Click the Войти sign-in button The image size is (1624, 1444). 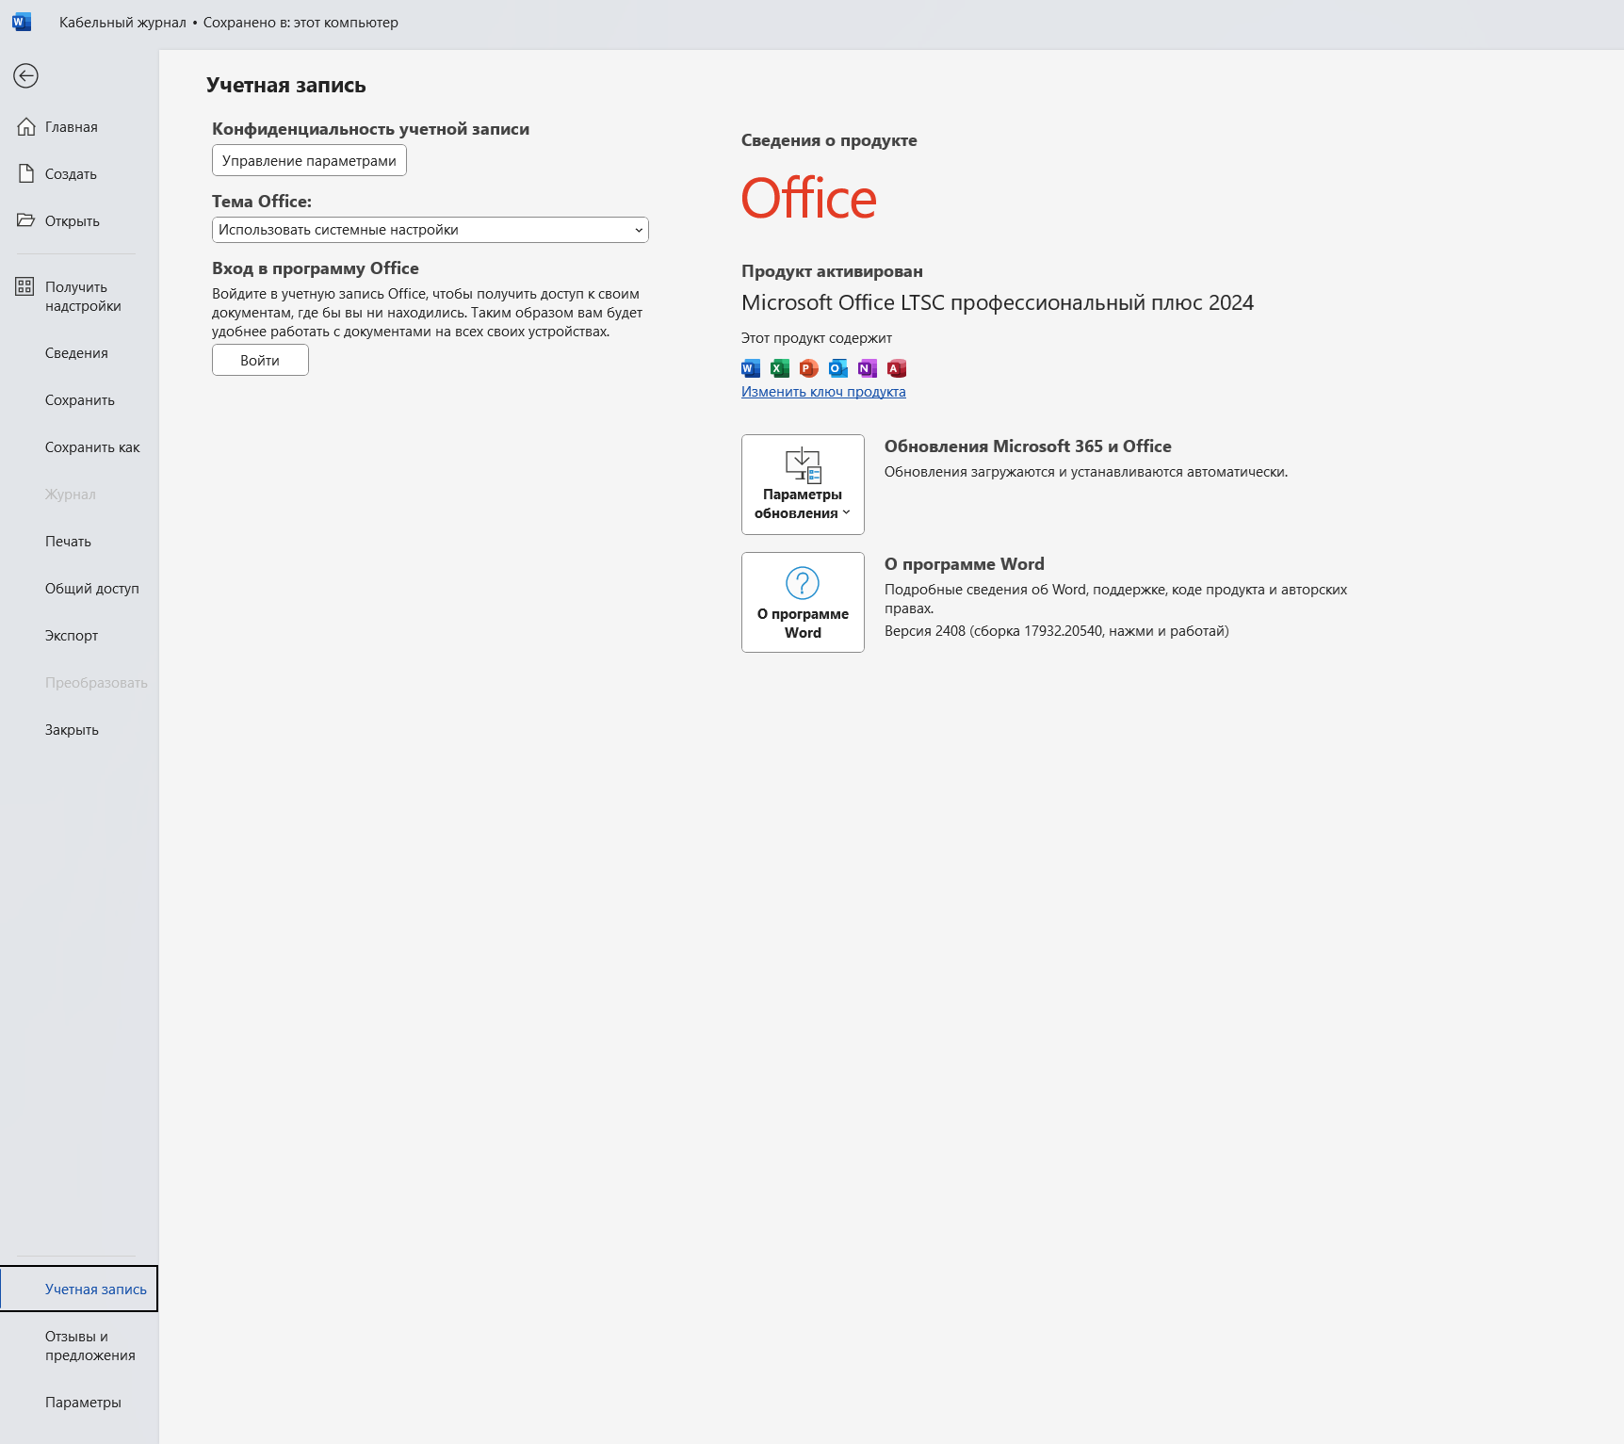260,360
